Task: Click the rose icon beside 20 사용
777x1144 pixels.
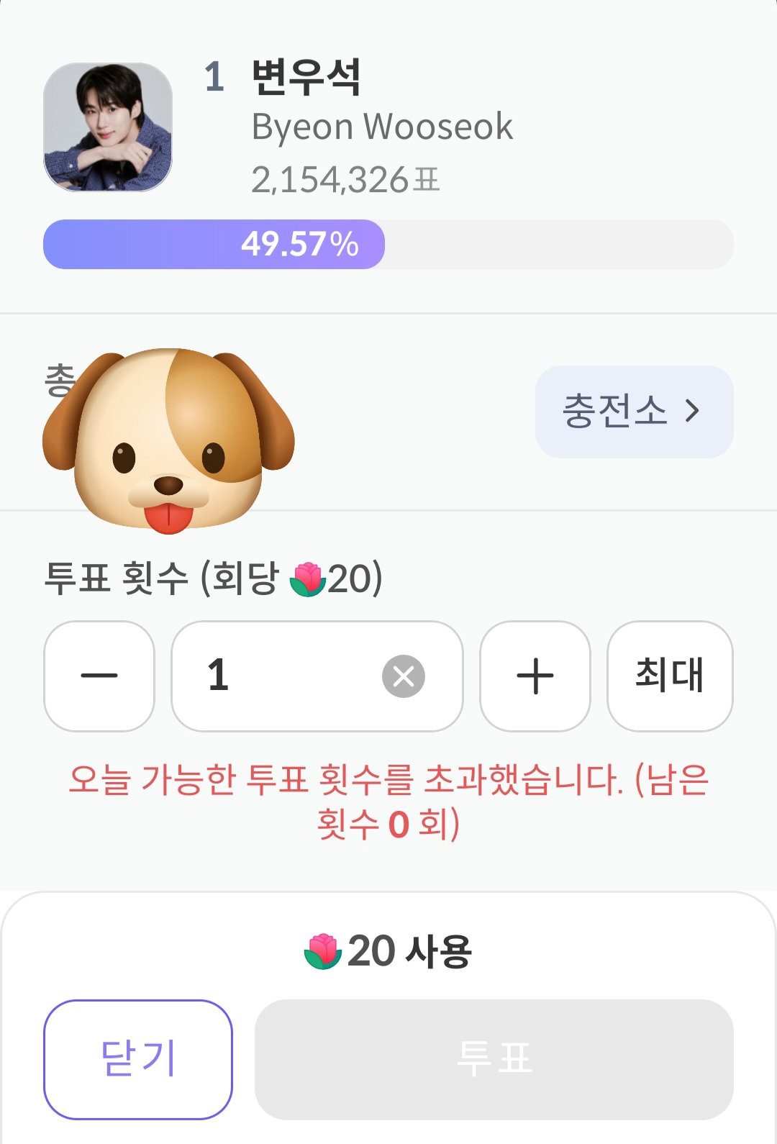Action: (322, 951)
